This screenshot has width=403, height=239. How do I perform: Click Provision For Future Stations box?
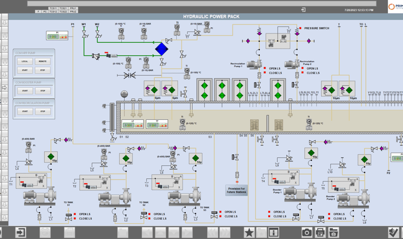tap(237, 190)
